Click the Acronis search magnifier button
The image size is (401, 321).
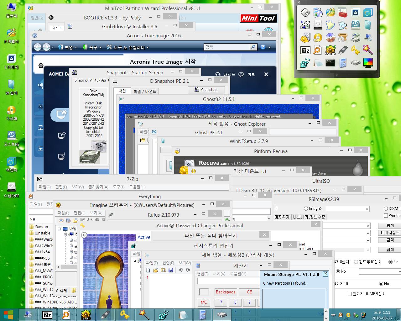coord(253,47)
